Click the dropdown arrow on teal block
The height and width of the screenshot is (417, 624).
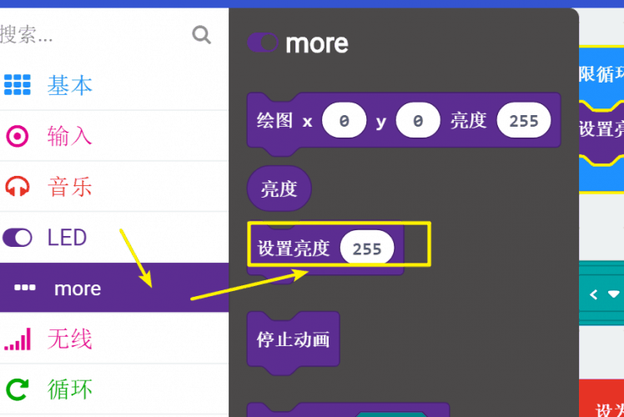tap(614, 294)
